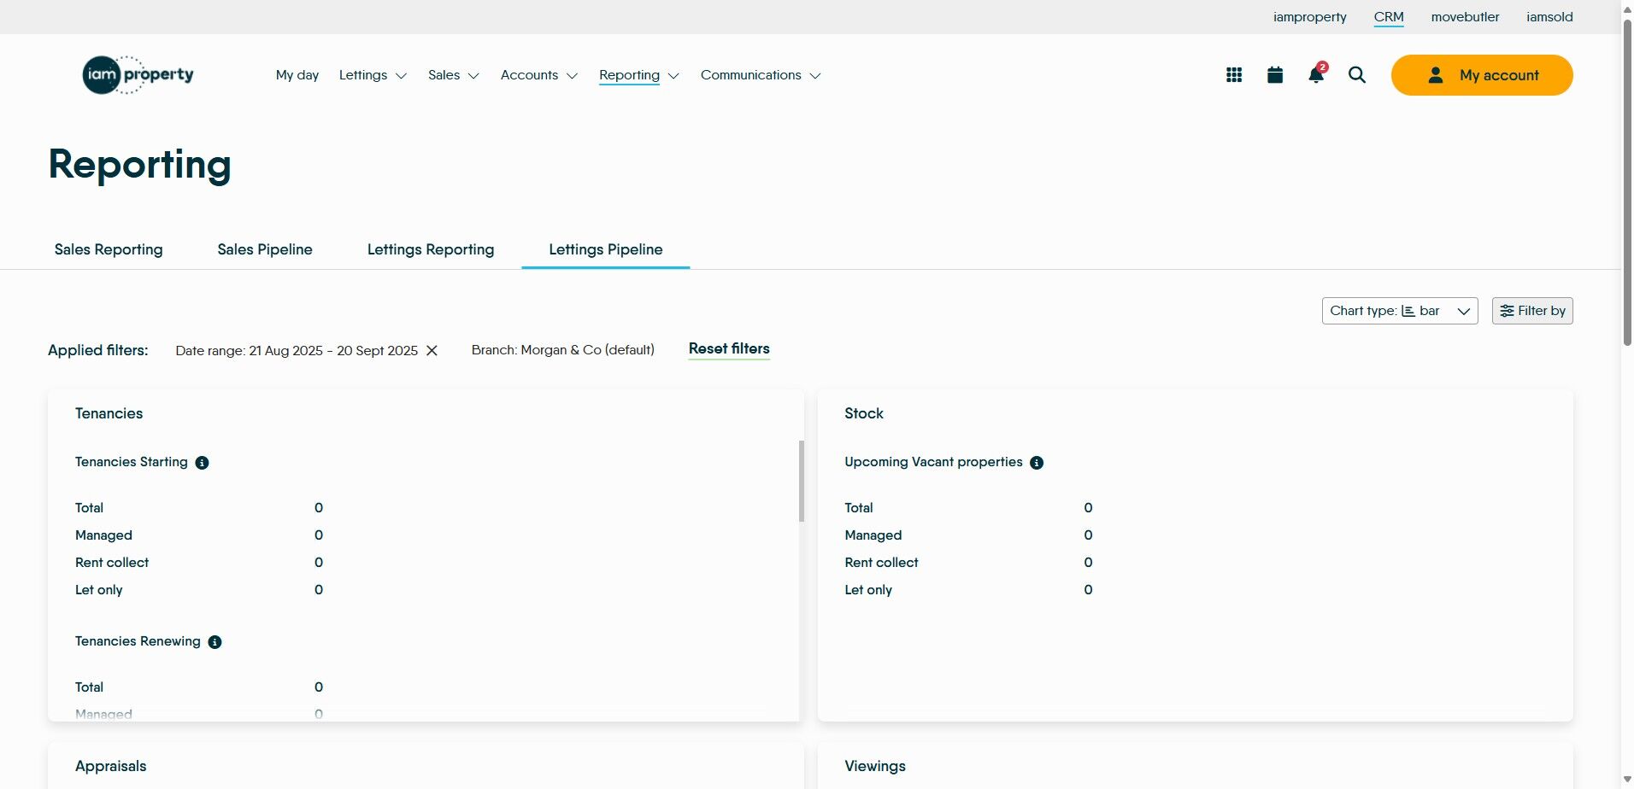This screenshot has height=789, width=1634.
Task: Show info for Tenancies Starting
Action: click(202, 463)
